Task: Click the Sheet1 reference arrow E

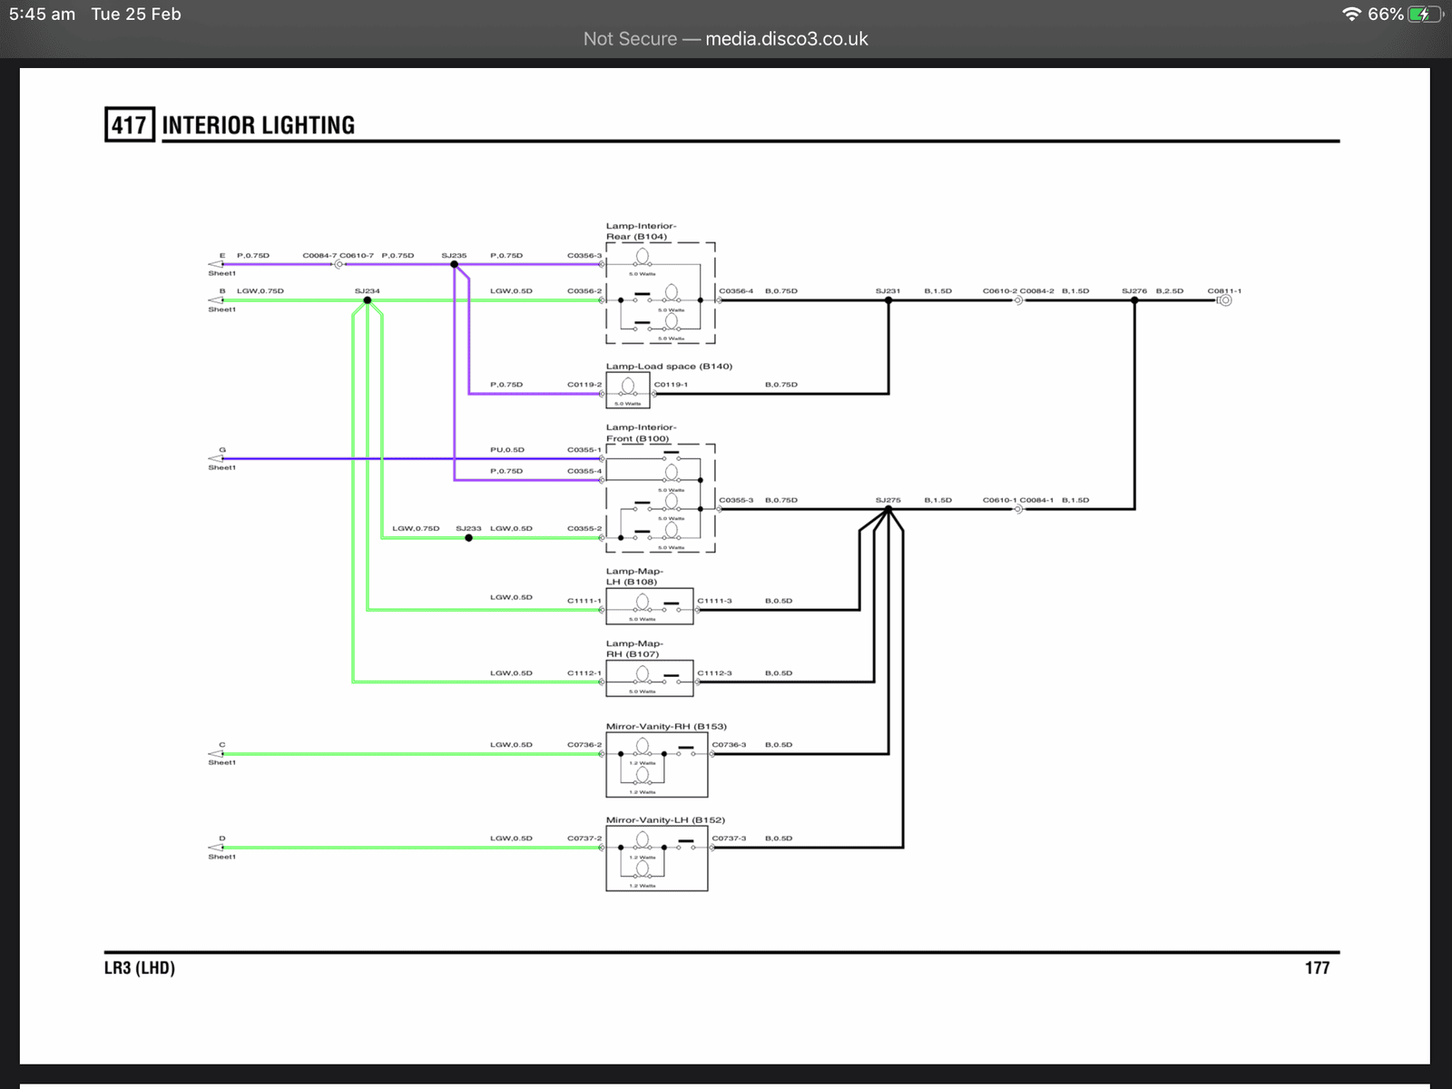Action: 216,264
